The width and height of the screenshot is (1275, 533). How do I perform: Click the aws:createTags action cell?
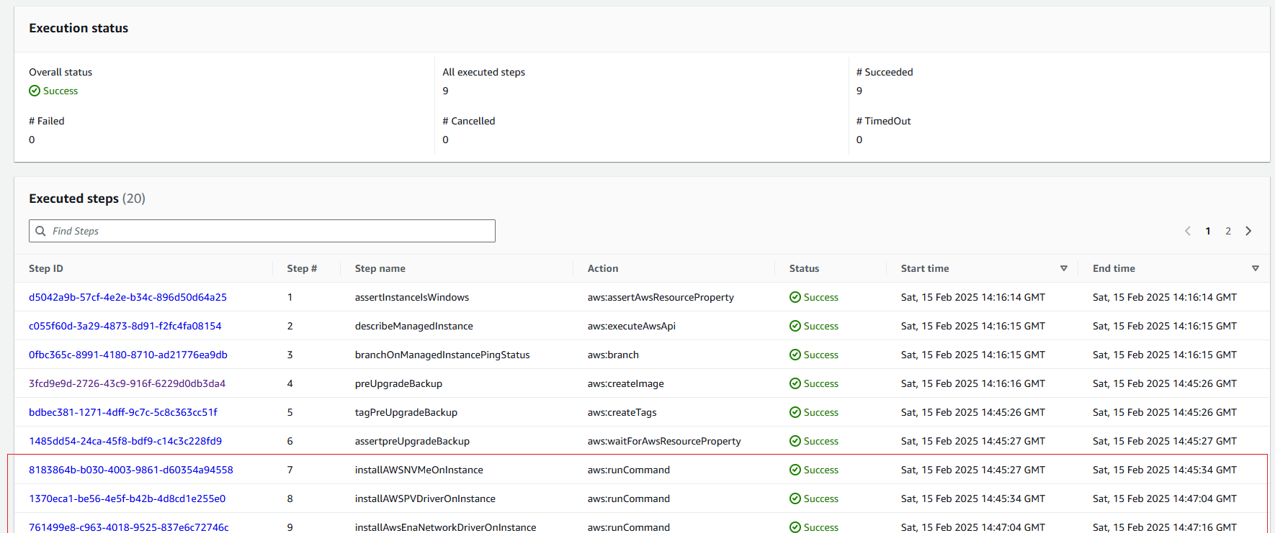pyautogui.click(x=622, y=412)
